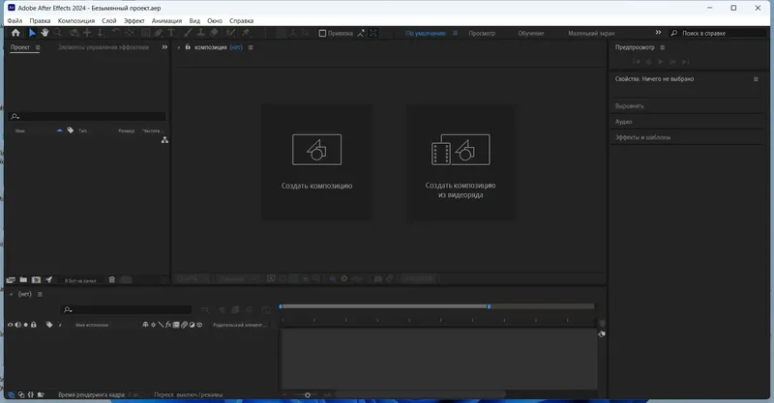
Task: Adjust timeline zoom slider handle
Action: tap(308, 394)
